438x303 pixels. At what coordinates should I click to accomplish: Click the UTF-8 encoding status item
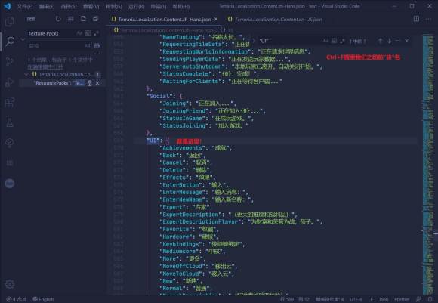point(356,299)
